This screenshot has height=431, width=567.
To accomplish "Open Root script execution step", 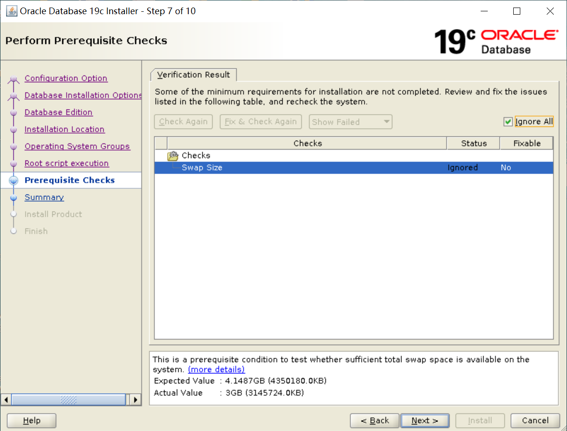I will pos(67,163).
